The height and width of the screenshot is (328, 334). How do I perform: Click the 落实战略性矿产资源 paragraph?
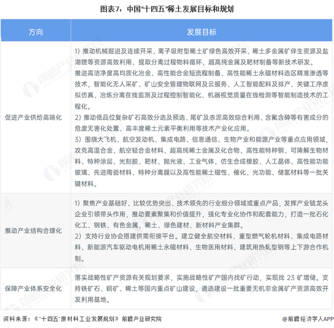point(201,288)
